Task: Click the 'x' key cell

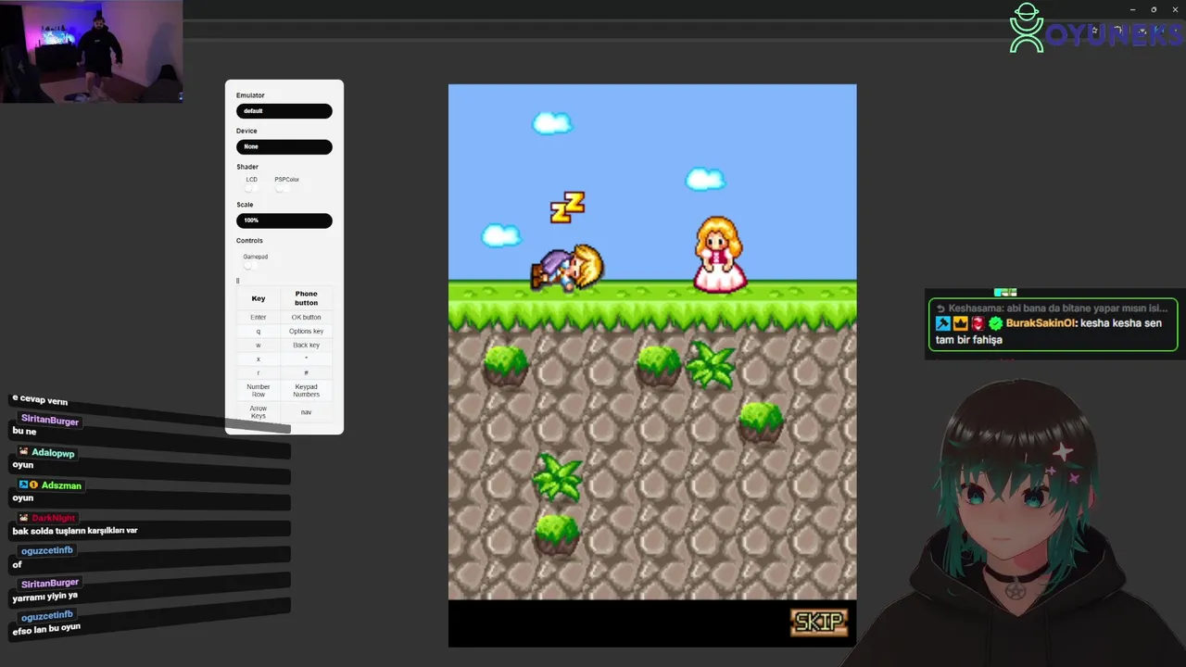Action: 259,359
